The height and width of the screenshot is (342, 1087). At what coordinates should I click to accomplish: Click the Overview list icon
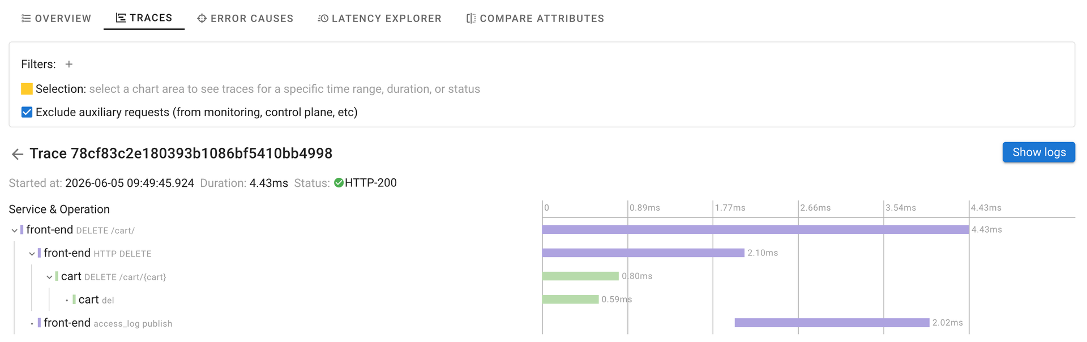pyautogui.click(x=26, y=19)
